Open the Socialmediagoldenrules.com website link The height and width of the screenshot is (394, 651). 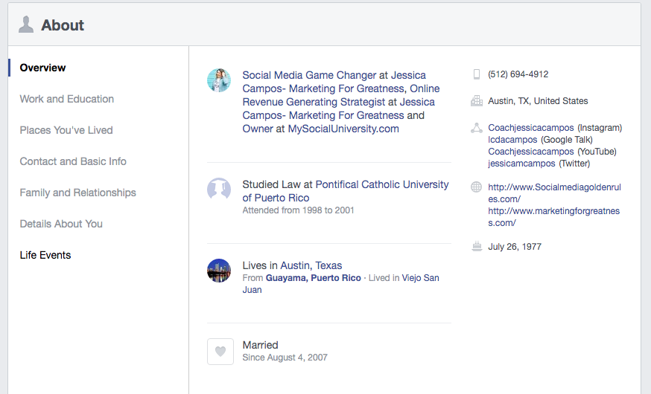[x=554, y=193]
